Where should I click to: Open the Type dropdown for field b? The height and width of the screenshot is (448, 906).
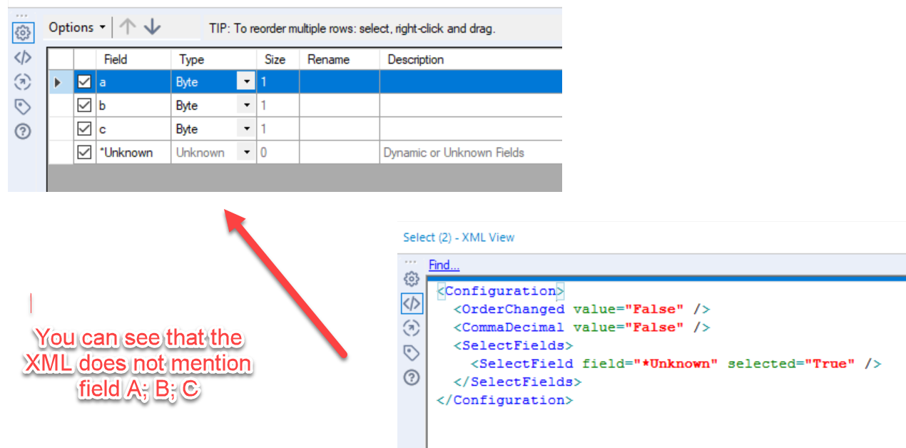246,105
